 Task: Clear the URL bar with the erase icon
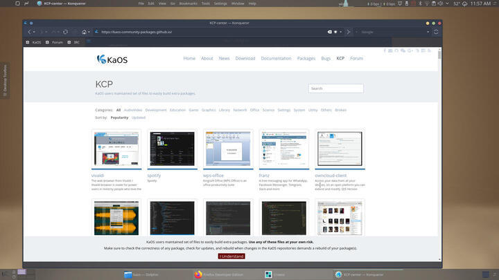pyautogui.click(x=330, y=32)
